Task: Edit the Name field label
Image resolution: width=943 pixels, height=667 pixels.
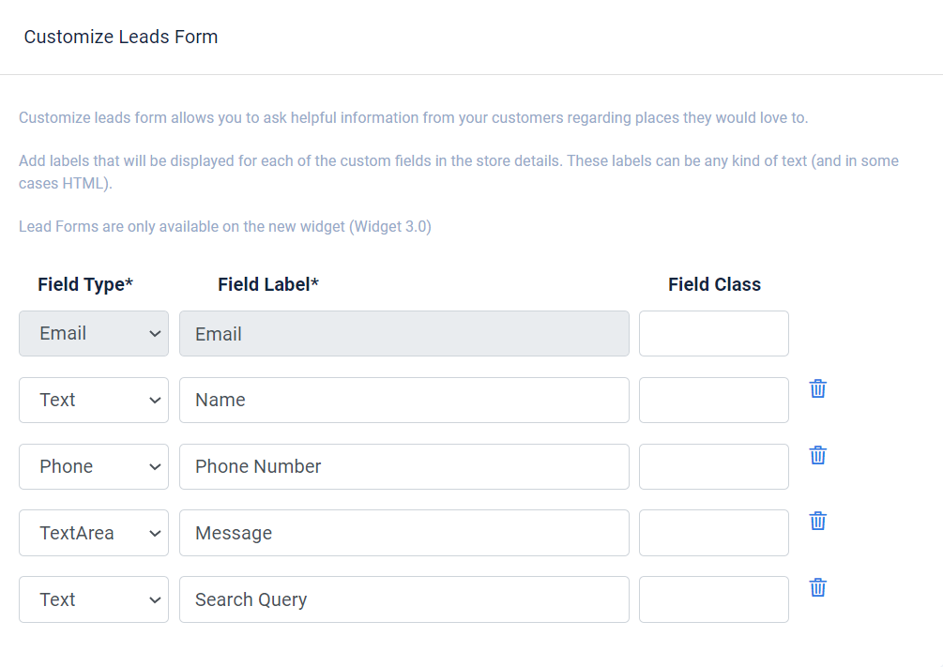Action: [403, 401]
